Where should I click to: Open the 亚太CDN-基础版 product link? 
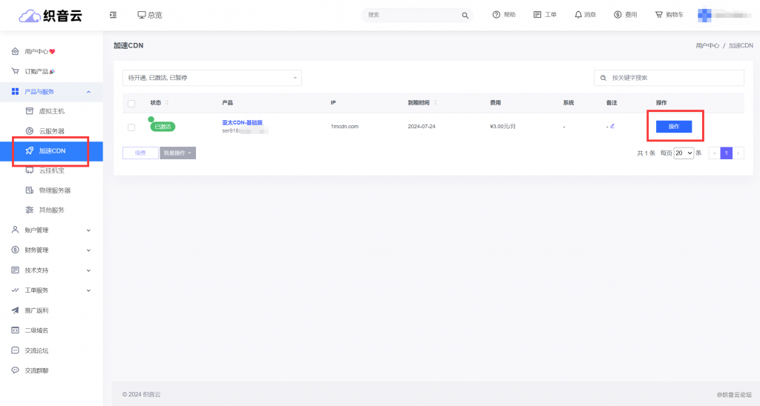(243, 122)
